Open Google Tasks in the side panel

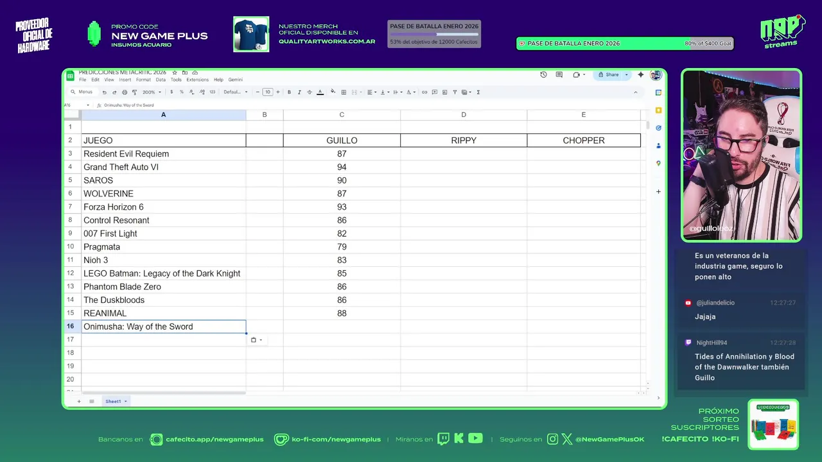click(658, 128)
